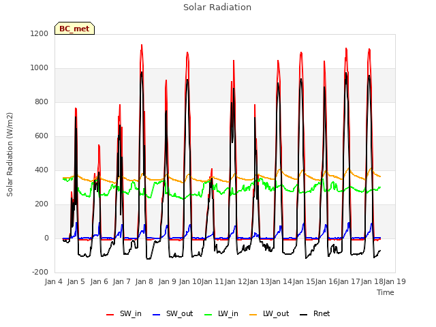Click the Jan 5 x-axis label
Viewport: 436px width, 327px height.
click(x=76, y=281)
